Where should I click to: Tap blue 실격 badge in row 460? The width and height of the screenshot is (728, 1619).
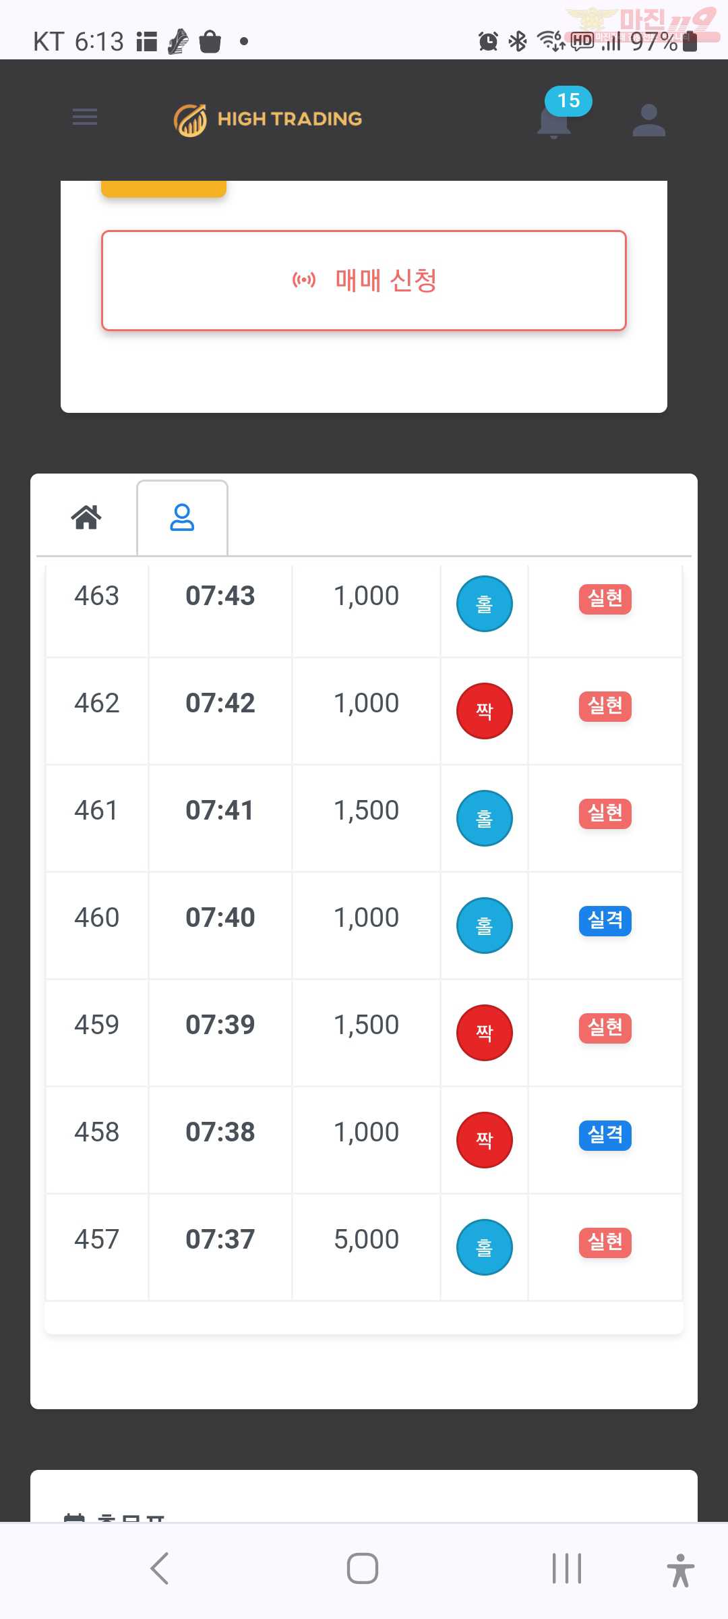[x=605, y=921]
